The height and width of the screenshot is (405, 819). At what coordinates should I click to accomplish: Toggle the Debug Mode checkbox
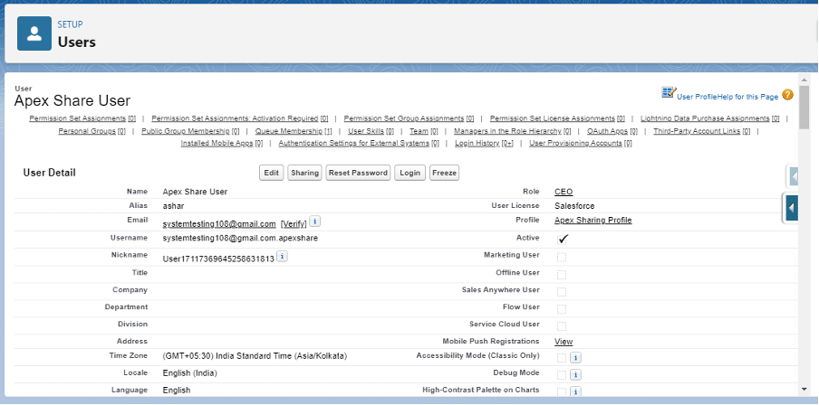point(562,375)
